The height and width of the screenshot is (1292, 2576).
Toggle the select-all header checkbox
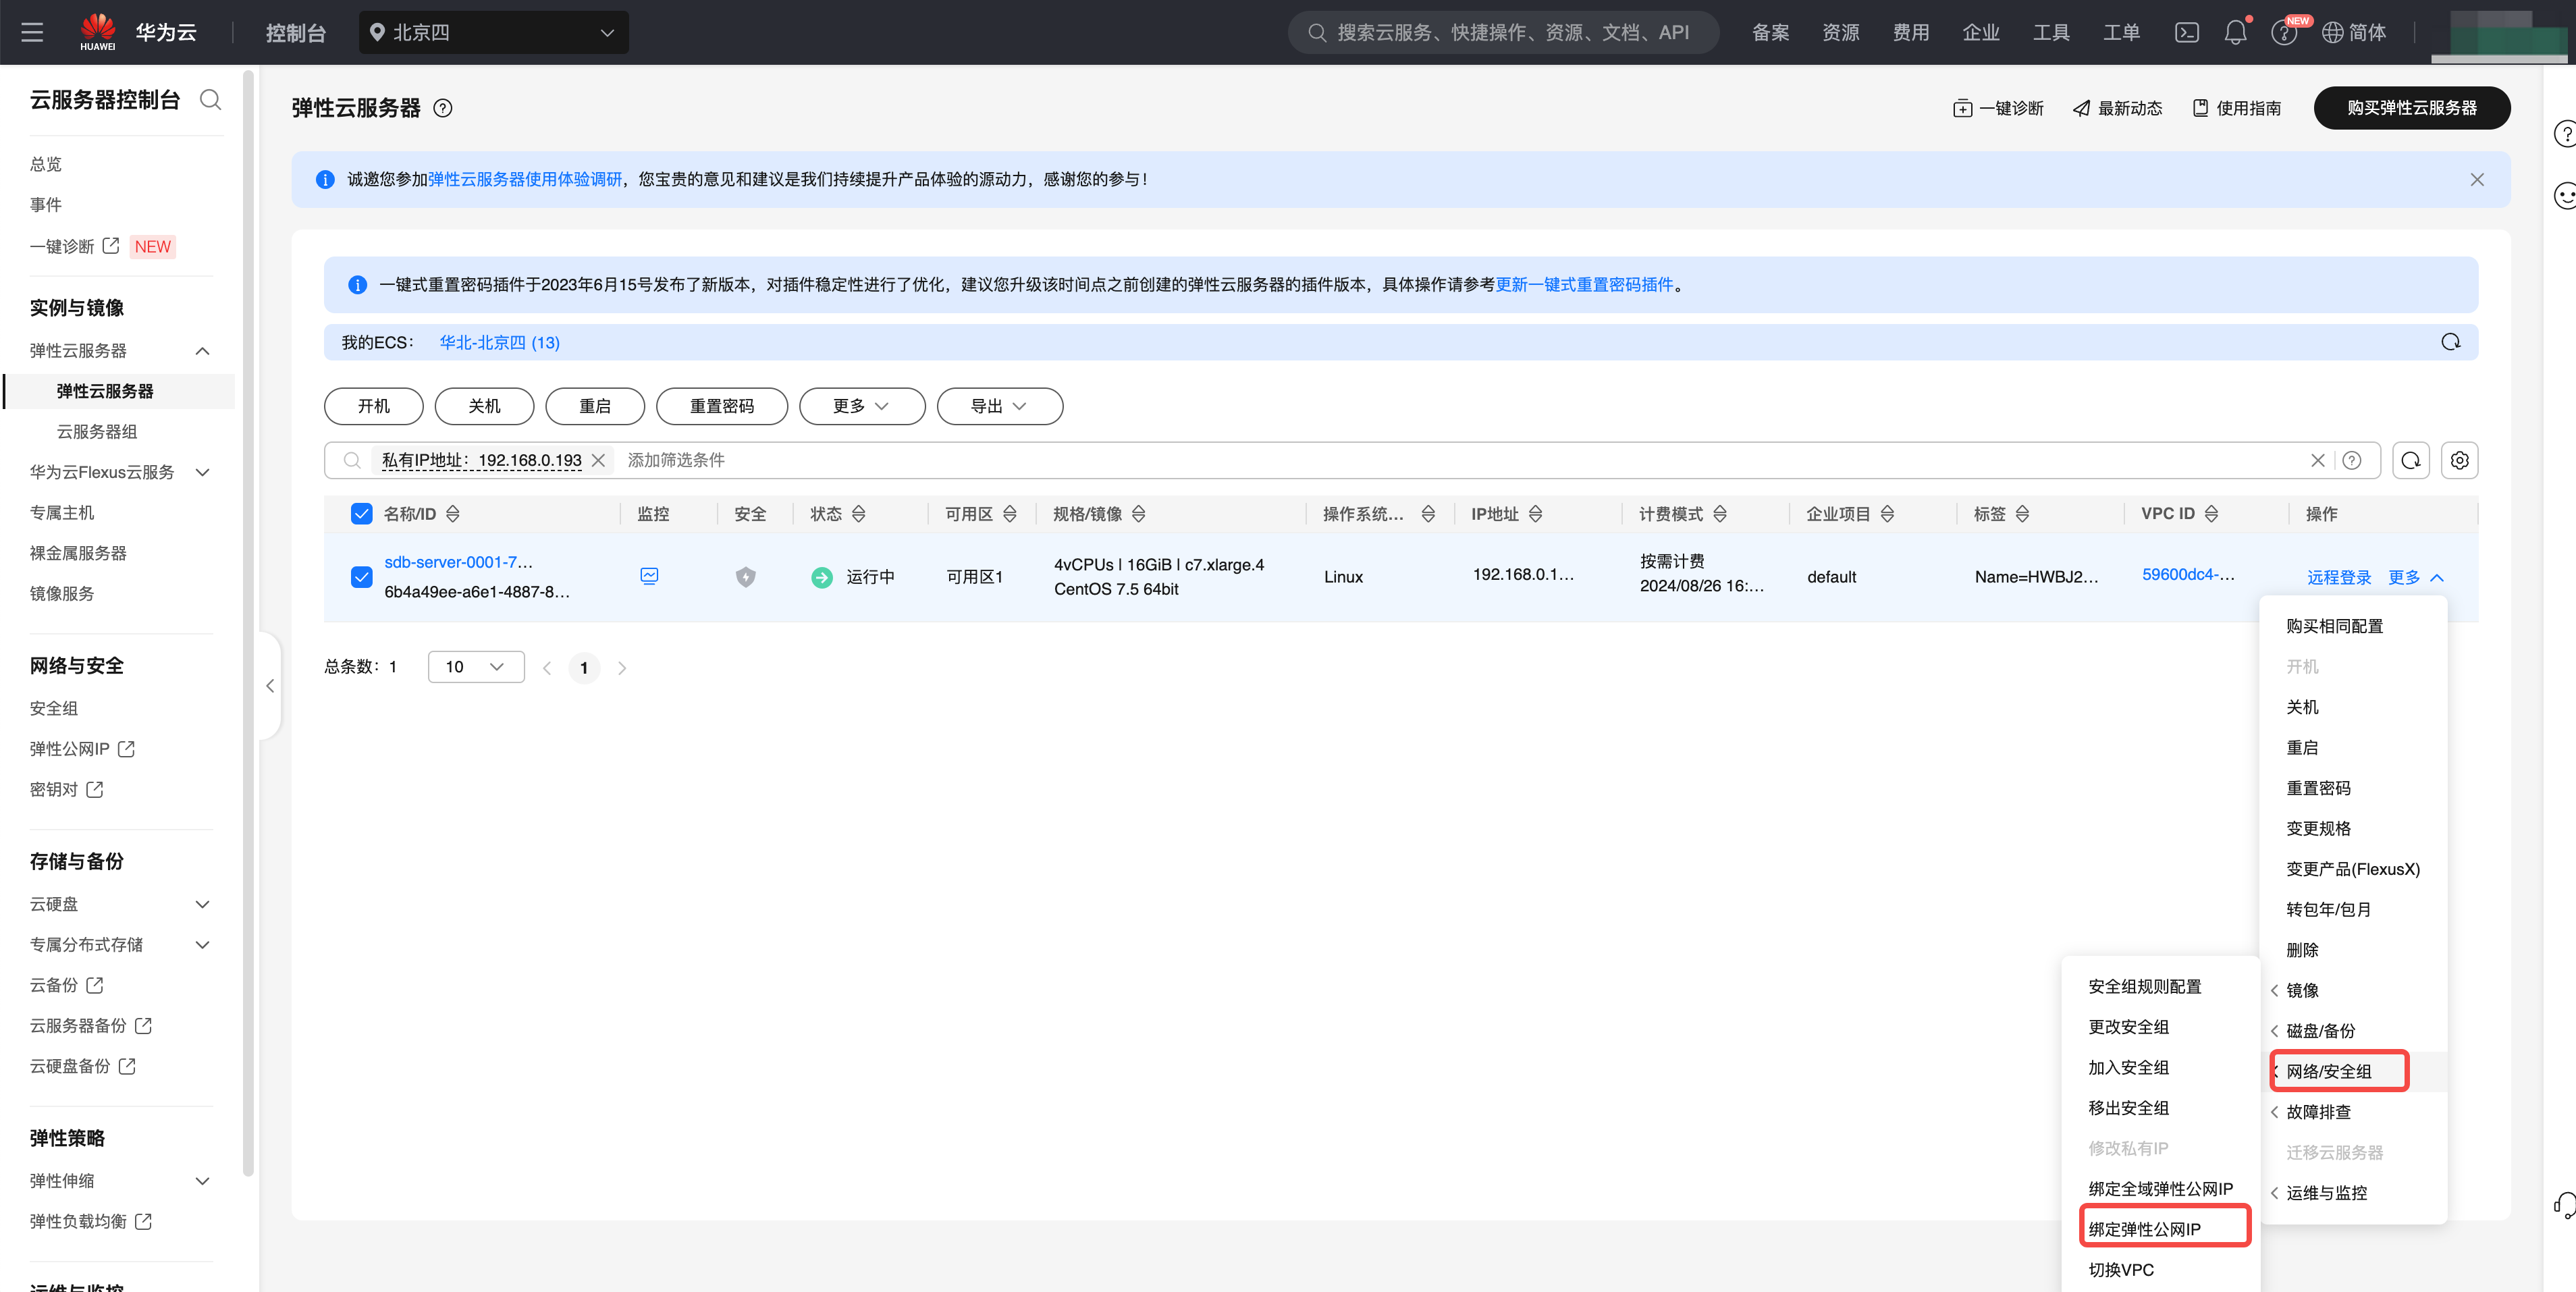click(361, 514)
